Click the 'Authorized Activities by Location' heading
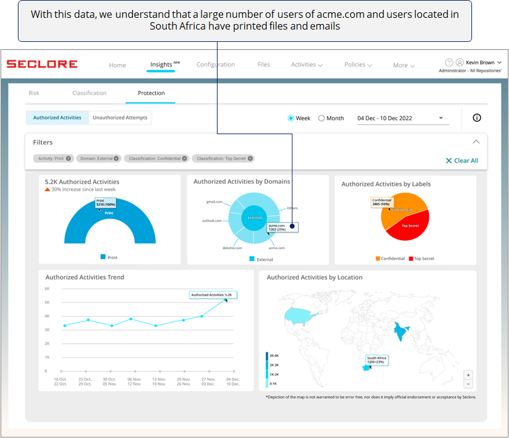The height and width of the screenshot is (438, 509). [314, 277]
